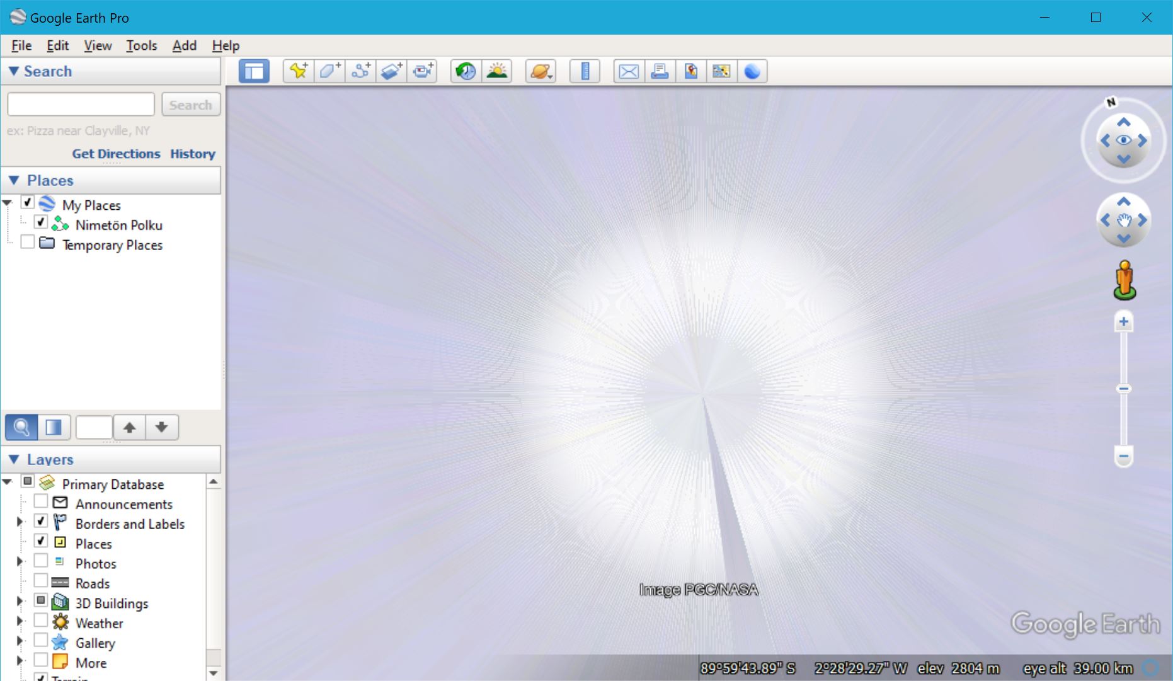Open the planet switcher icon
Viewport: 1173px width, 681px height.
click(541, 71)
